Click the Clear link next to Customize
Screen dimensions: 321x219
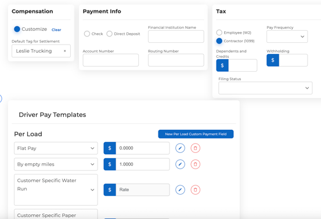(x=56, y=30)
